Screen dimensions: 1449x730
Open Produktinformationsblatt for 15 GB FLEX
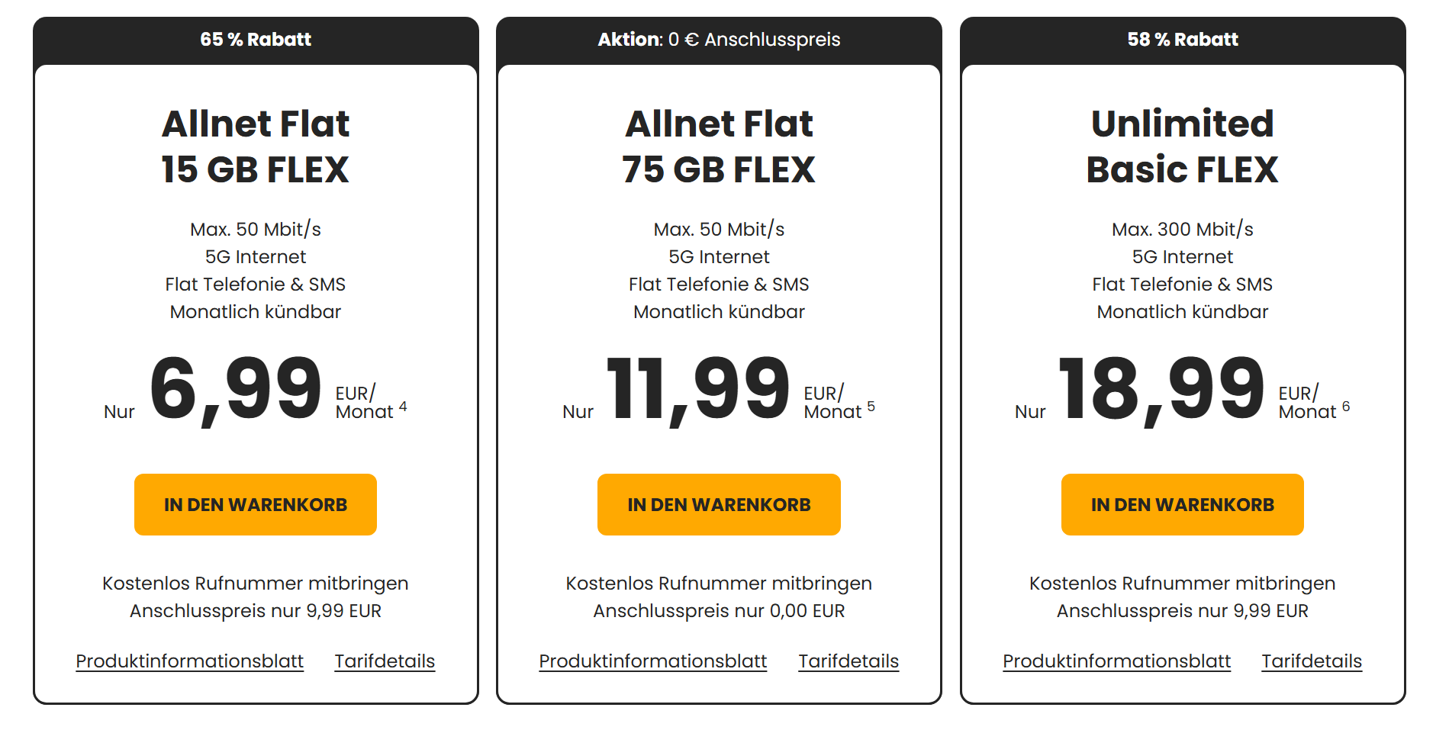click(x=189, y=661)
